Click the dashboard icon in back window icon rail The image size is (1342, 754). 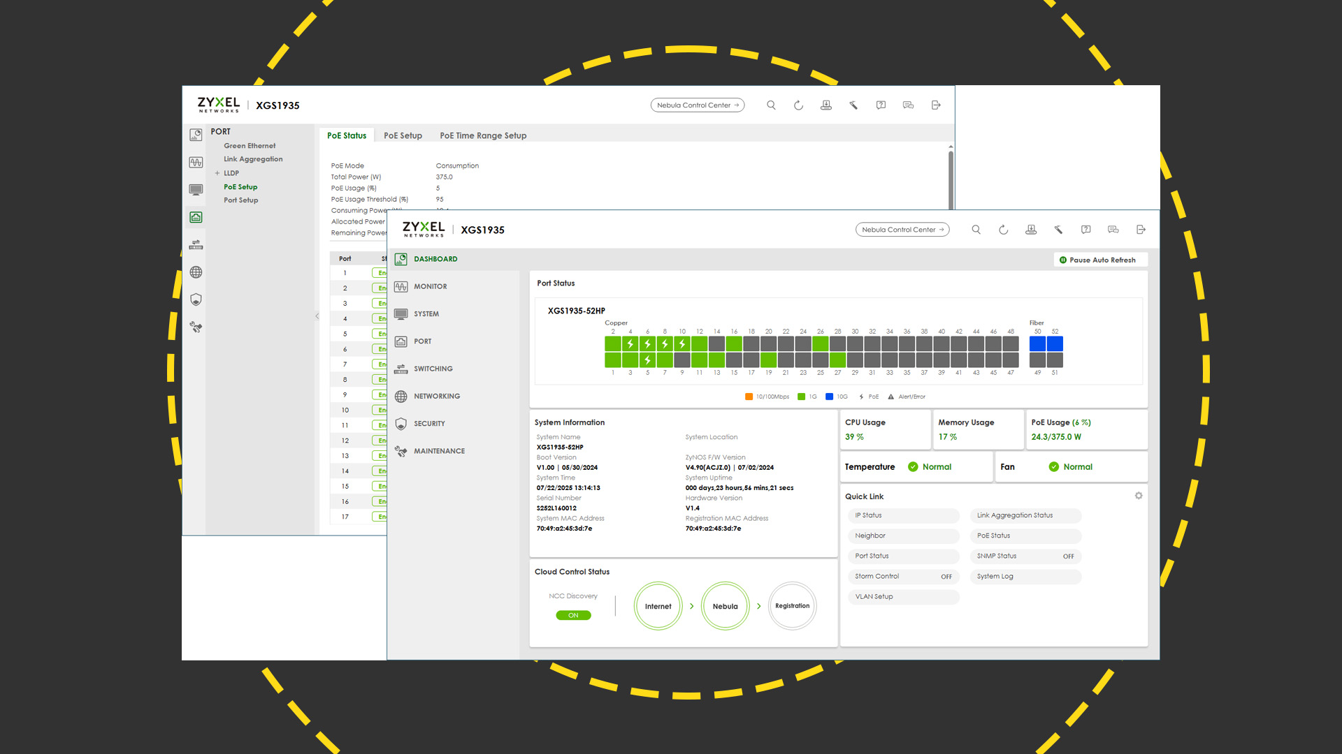coord(196,135)
